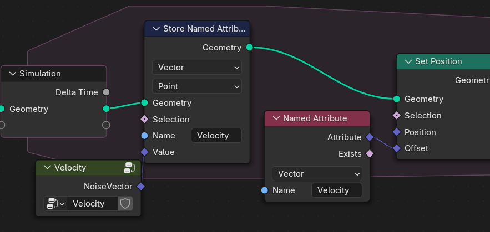Click the Delta Time label
This screenshot has height=232, width=490.
coord(77,92)
